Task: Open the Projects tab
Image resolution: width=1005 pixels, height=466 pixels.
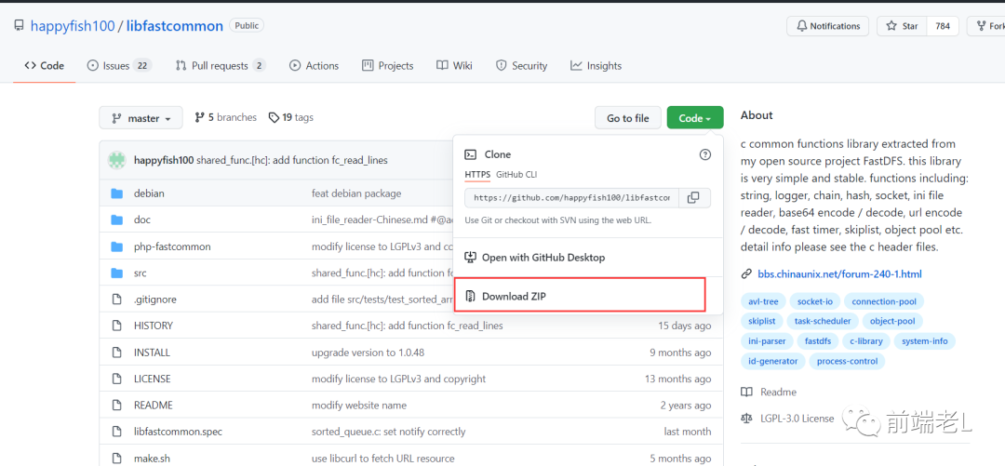Action: click(x=388, y=65)
